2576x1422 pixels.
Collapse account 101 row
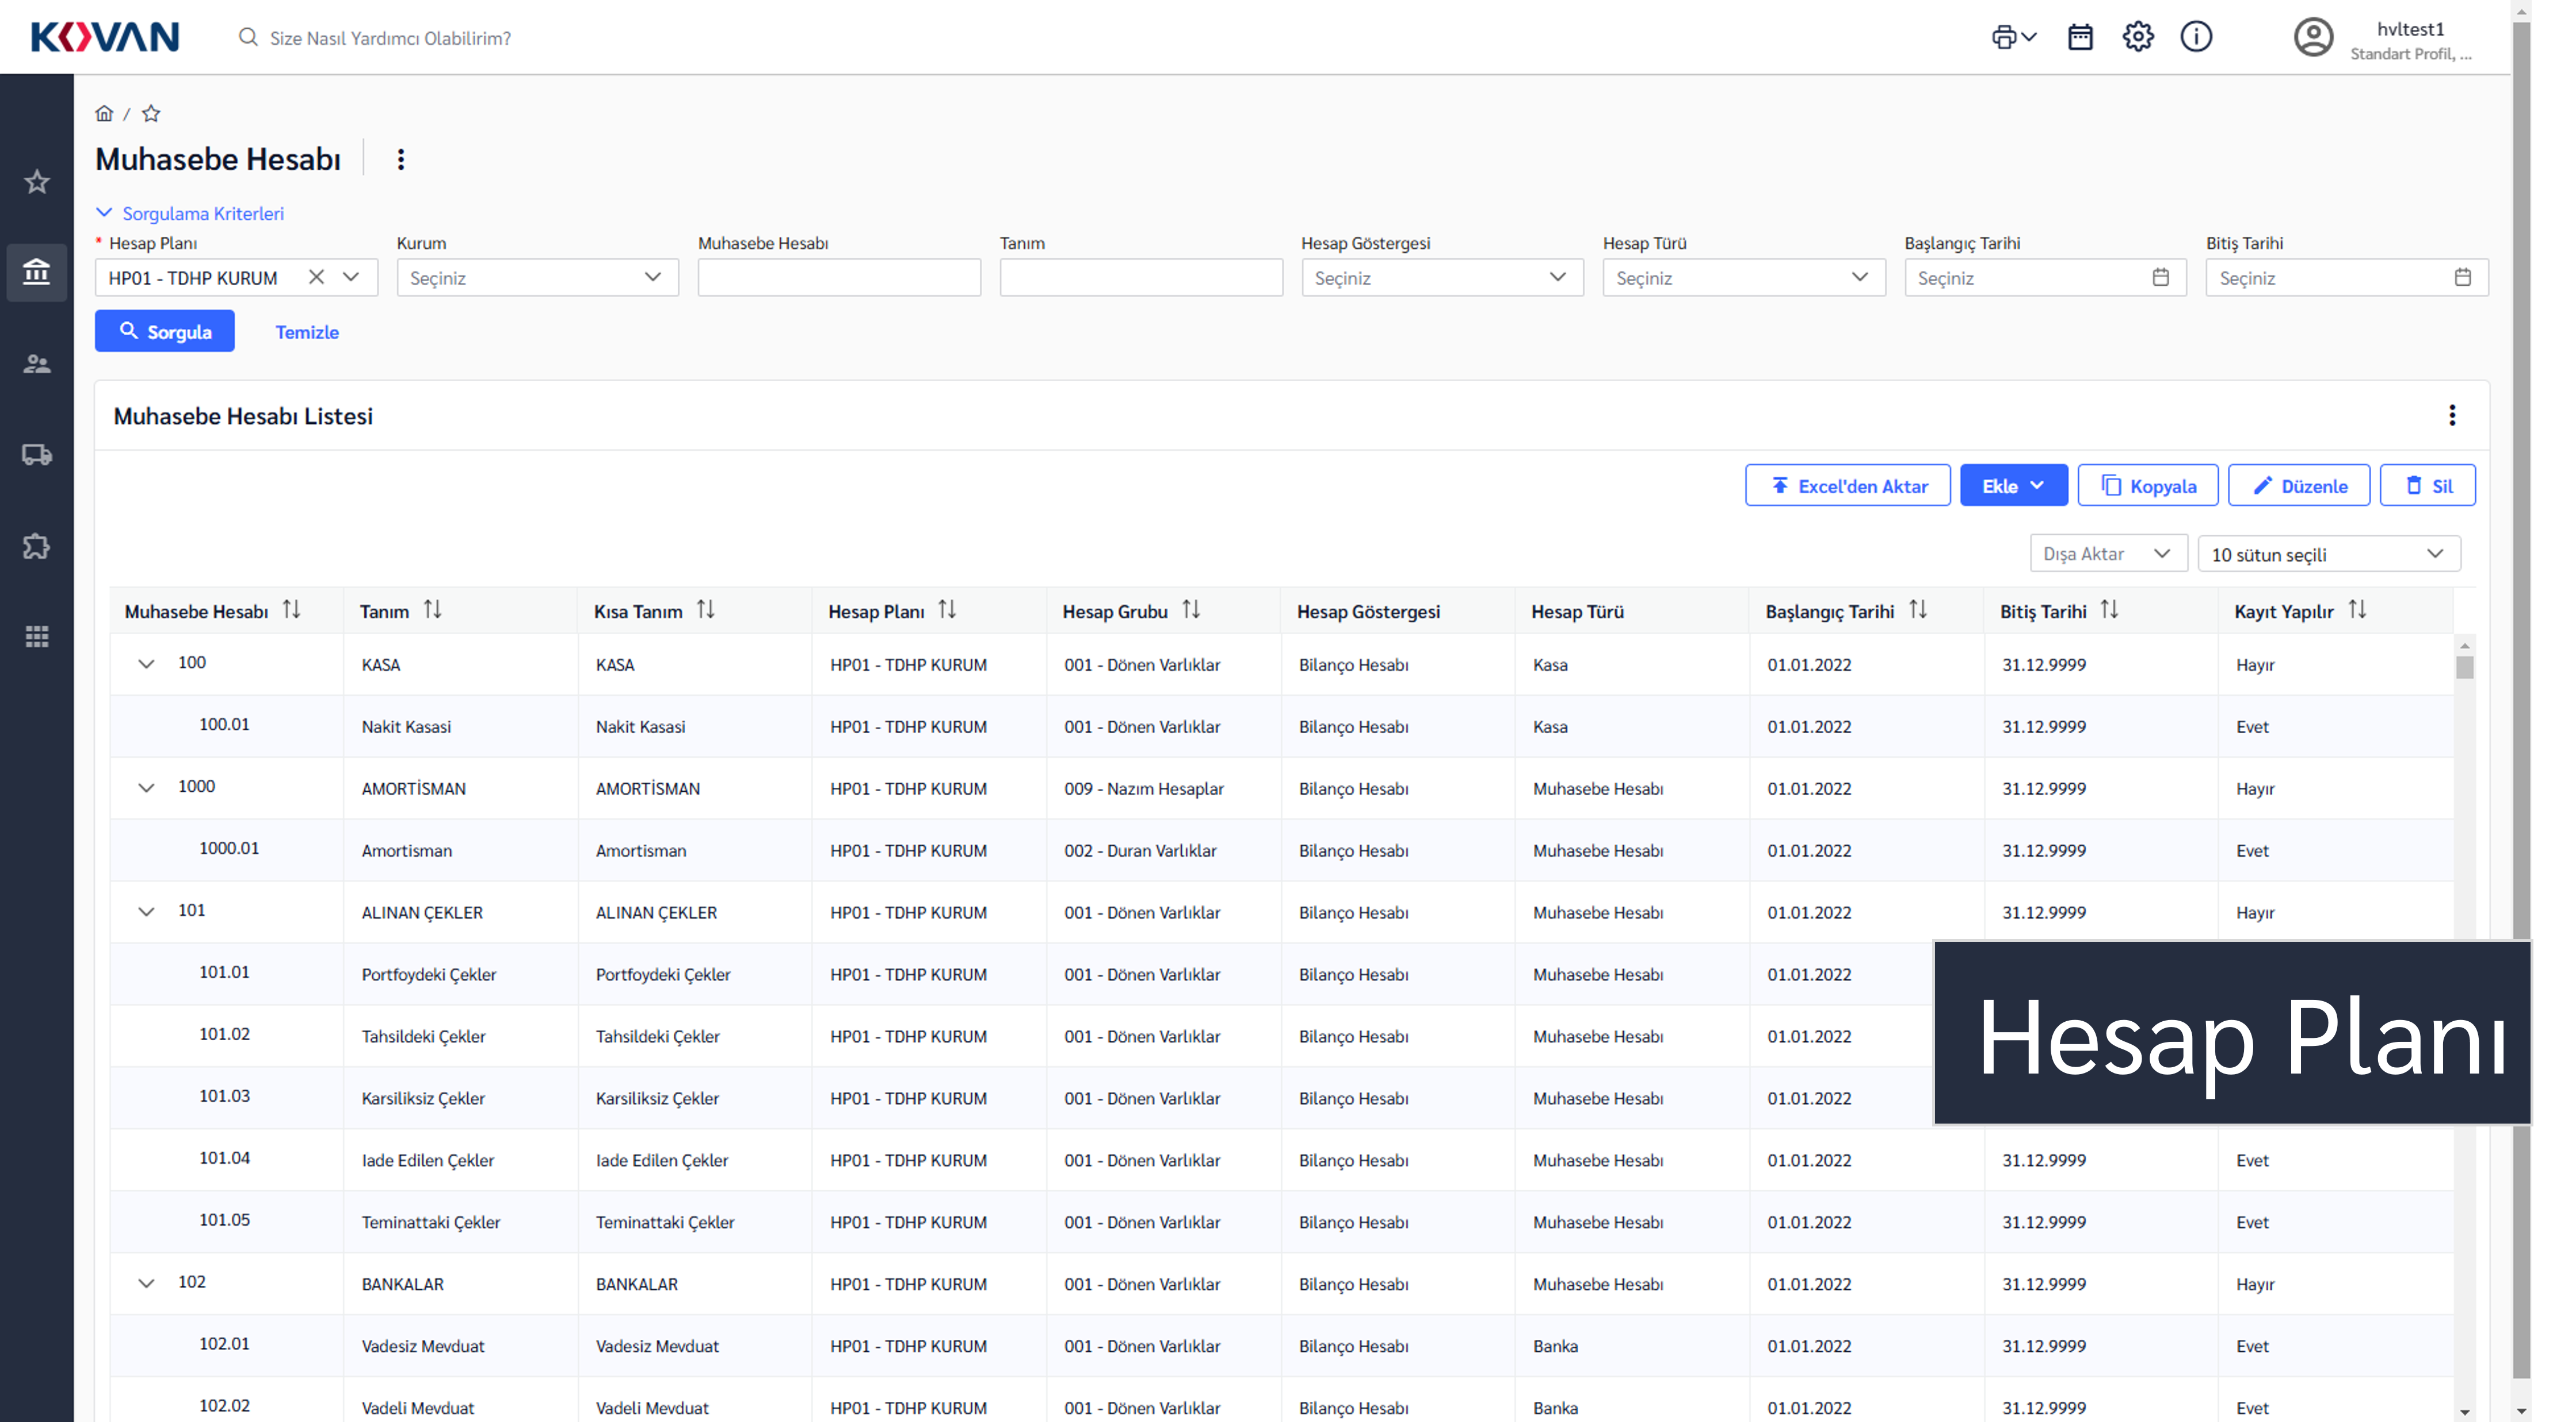click(146, 911)
